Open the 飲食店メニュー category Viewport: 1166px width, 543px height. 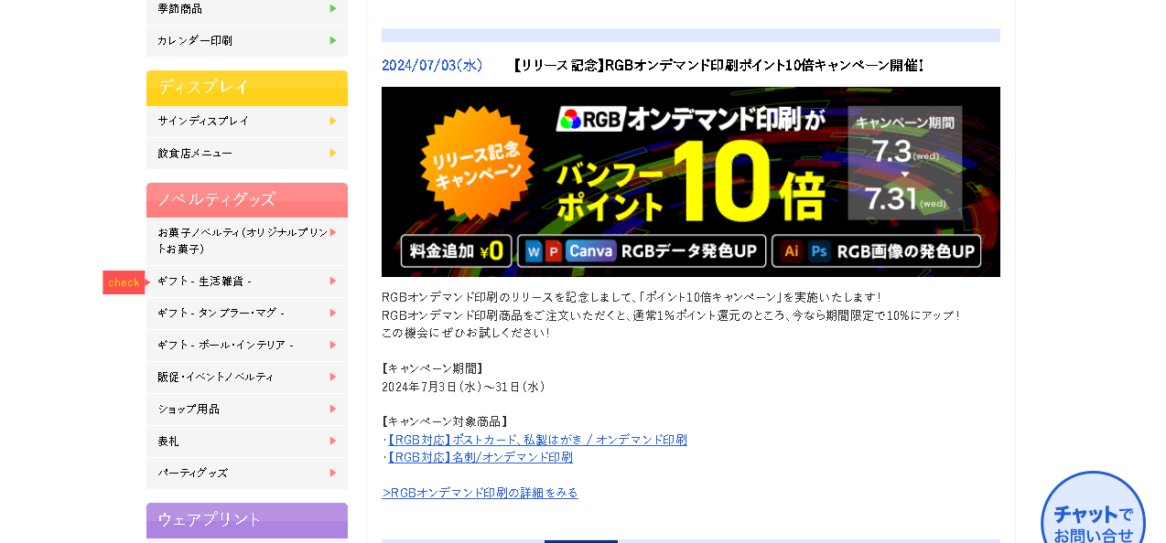tap(247, 153)
